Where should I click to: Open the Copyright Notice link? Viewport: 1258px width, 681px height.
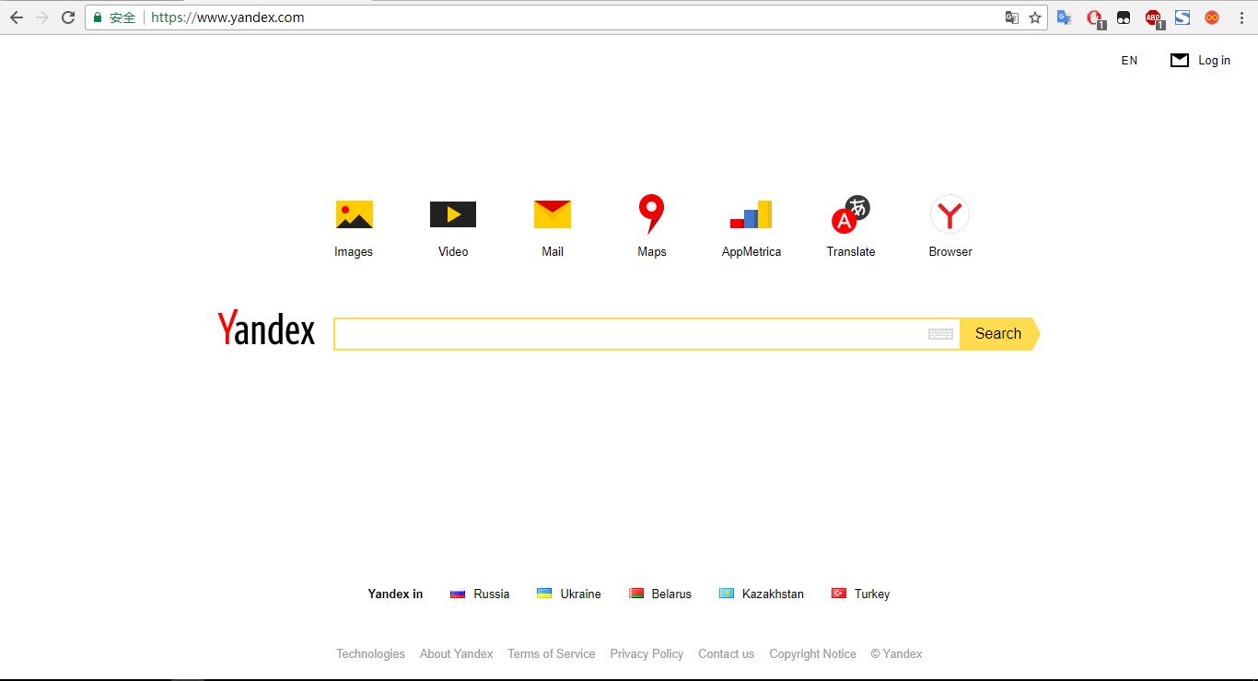coord(812,654)
